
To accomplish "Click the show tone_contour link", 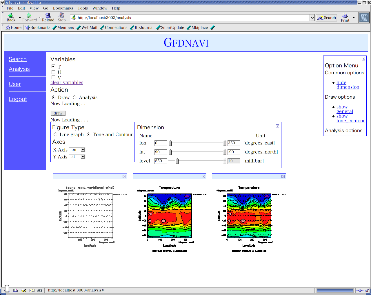I will [x=351, y=118].
